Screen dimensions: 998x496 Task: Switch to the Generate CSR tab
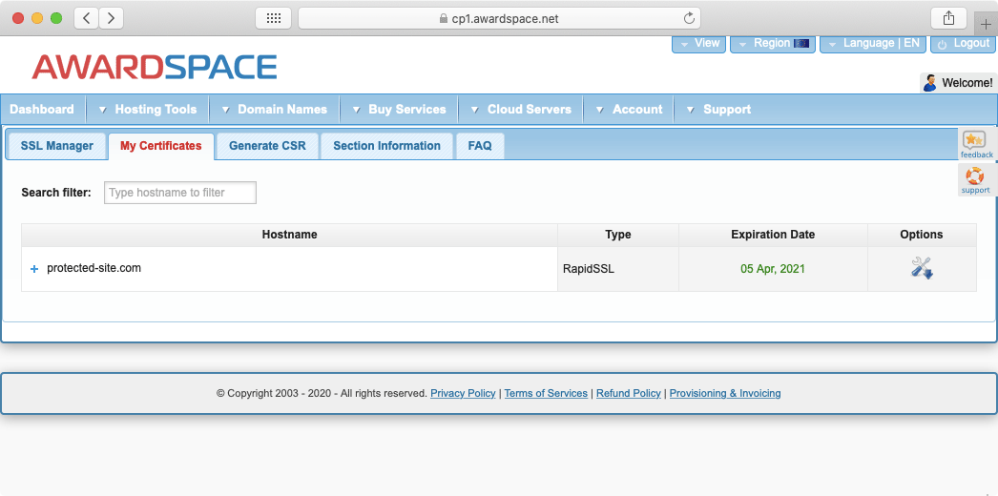(267, 146)
